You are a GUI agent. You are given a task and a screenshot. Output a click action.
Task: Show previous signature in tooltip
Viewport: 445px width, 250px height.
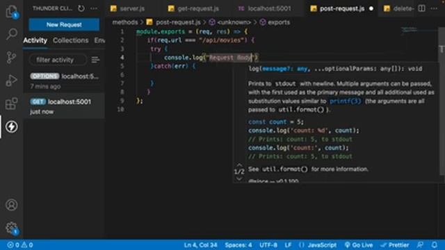click(x=239, y=165)
